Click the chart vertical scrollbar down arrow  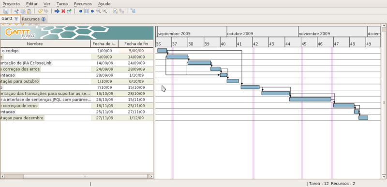point(384,177)
